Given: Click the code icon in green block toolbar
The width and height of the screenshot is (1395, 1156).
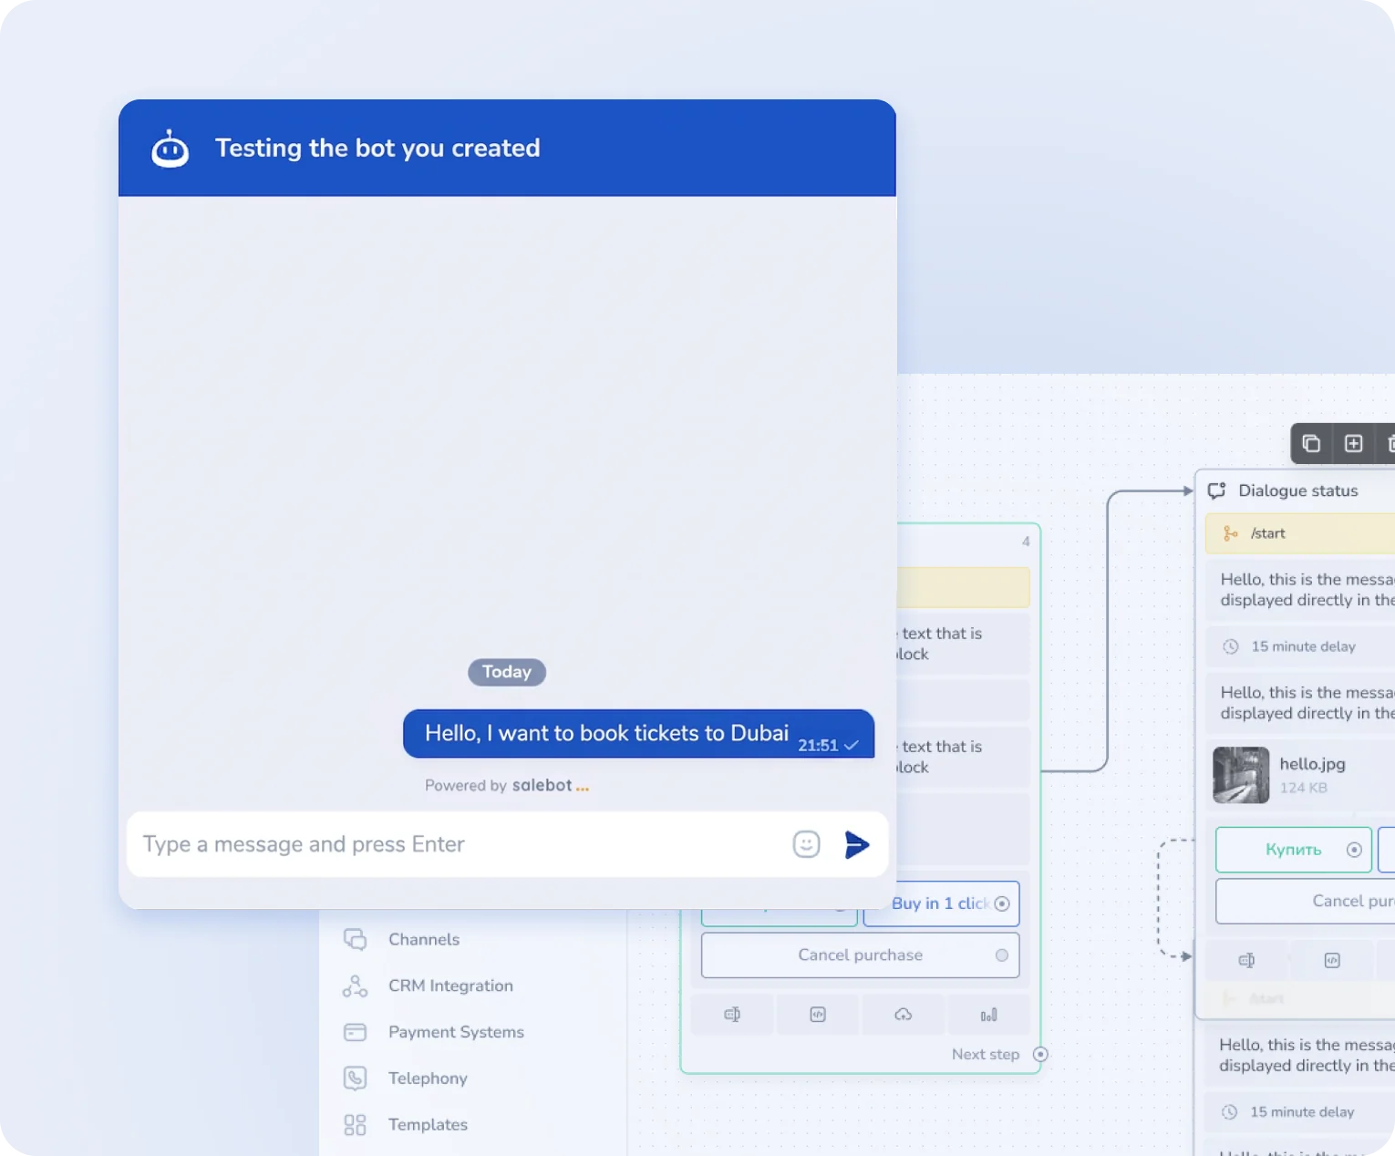Looking at the screenshot, I should 818,1015.
